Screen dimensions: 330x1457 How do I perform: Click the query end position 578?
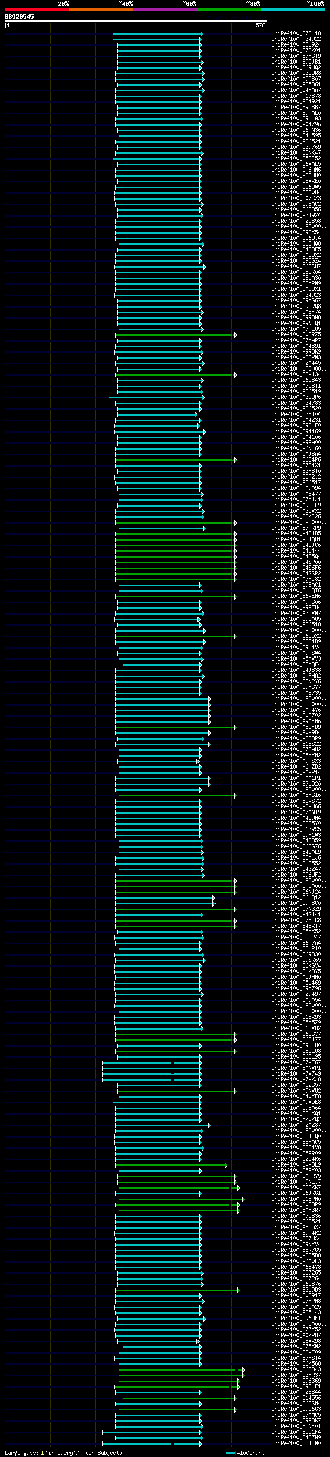[x=260, y=25]
